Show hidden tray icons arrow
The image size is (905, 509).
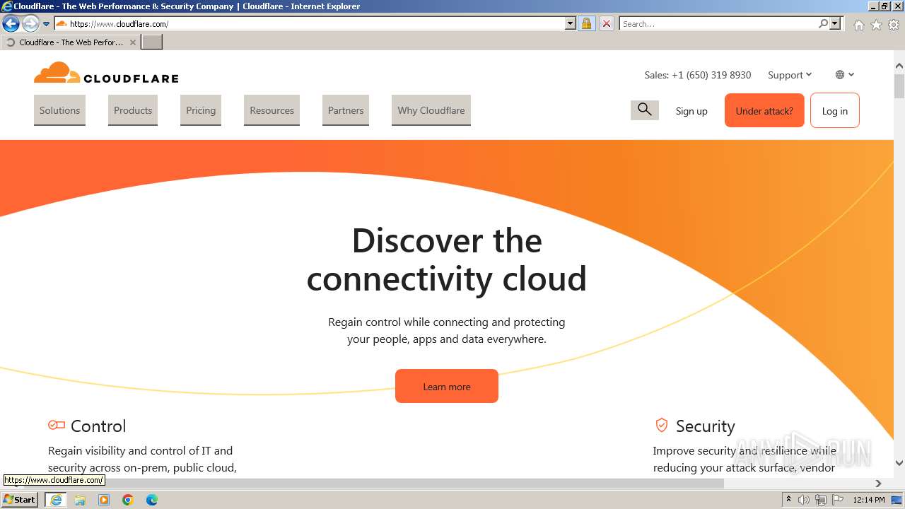[788, 500]
